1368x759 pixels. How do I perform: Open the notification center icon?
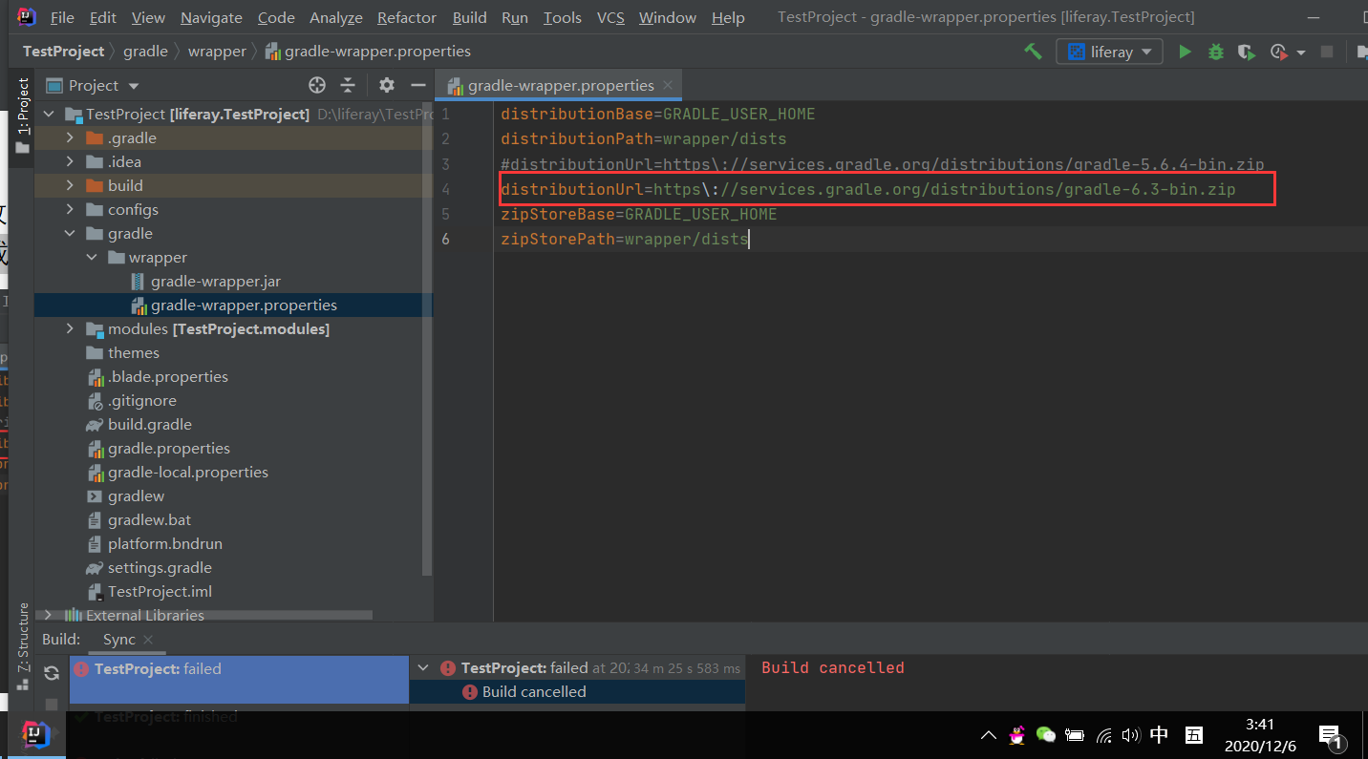[1332, 735]
